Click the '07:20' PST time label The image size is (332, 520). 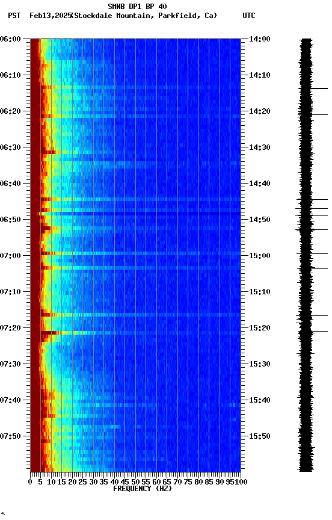coord(10,328)
